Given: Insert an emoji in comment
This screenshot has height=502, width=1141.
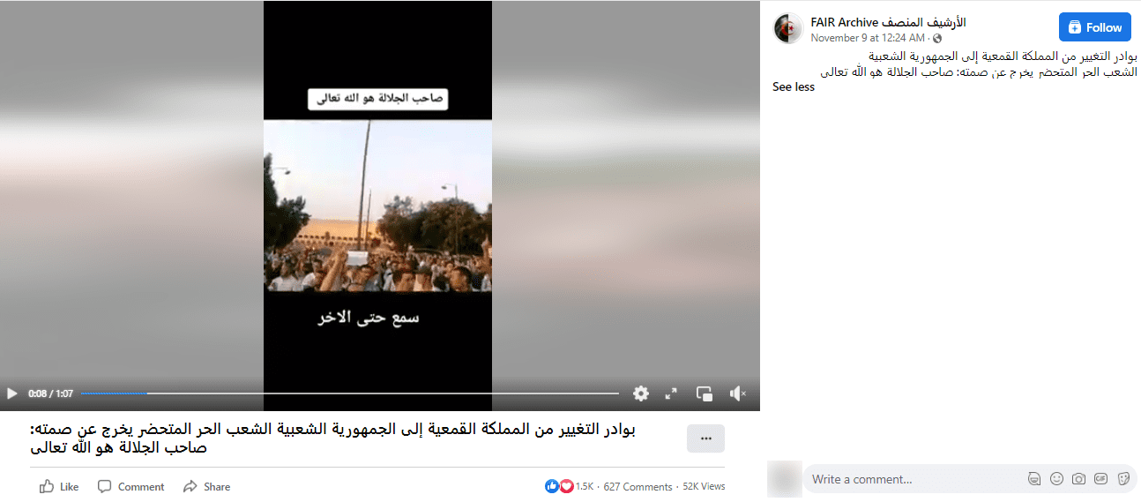Looking at the screenshot, I should coord(1056,479).
